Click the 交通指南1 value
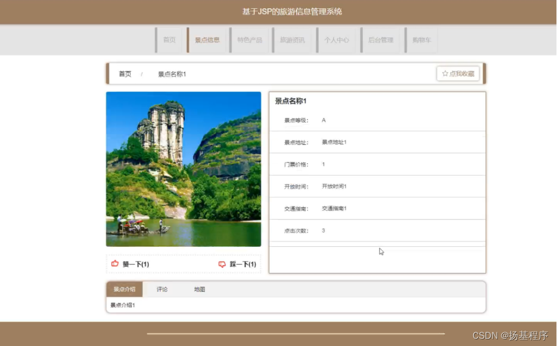This screenshot has height=346, width=557. [334, 208]
